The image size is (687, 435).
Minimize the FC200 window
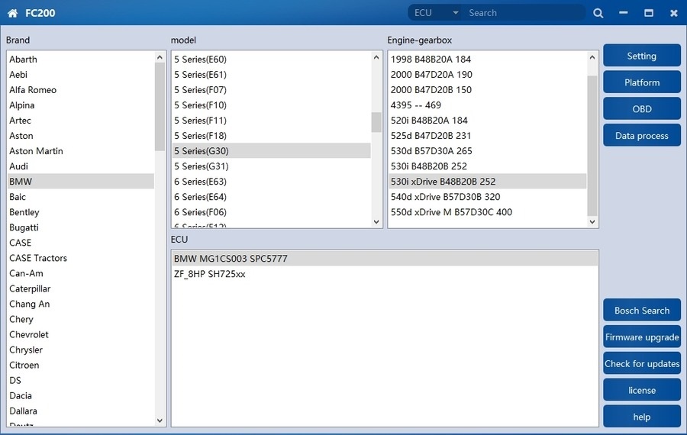tap(624, 13)
